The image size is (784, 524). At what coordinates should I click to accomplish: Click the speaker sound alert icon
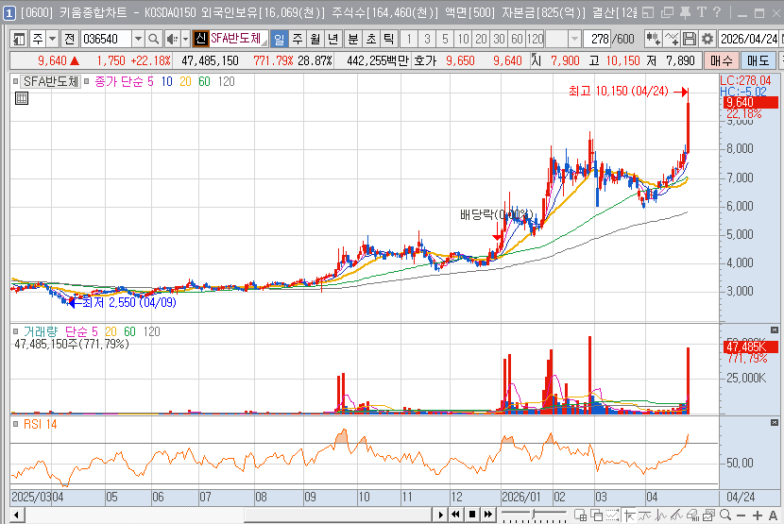[172, 39]
